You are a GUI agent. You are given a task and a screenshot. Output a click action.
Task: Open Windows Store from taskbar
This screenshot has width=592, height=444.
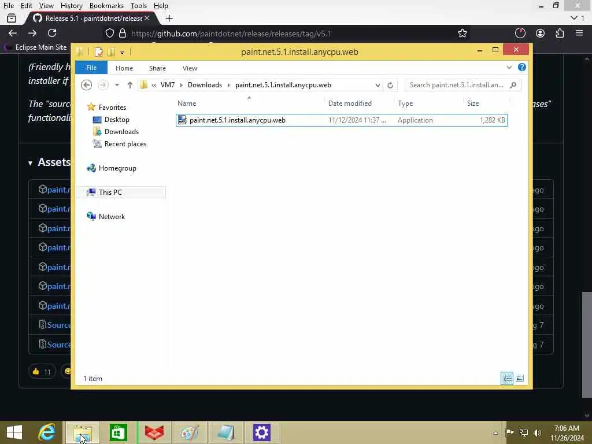pyautogui.click(x=119, y=432)
